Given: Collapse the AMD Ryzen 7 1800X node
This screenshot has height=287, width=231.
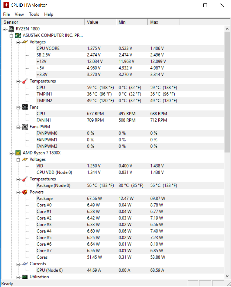Looking at the screenshot, I should click(x=11, y=153).
